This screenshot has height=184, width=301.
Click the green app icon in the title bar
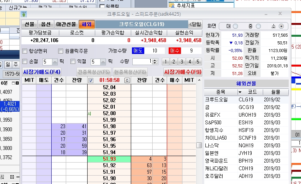(24, 14)
